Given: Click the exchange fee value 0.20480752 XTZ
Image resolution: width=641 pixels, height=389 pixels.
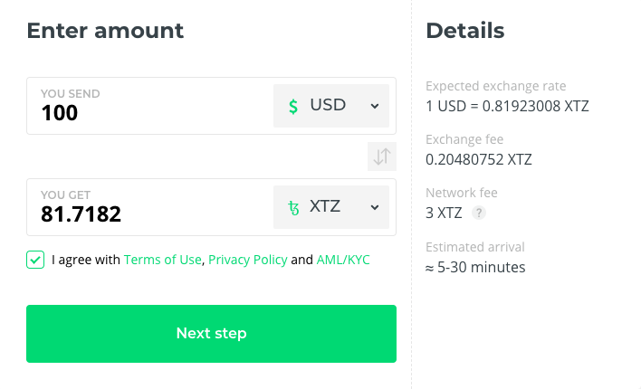Looking at the screenshot, I should pyautogui.click(x=479, y=159).
